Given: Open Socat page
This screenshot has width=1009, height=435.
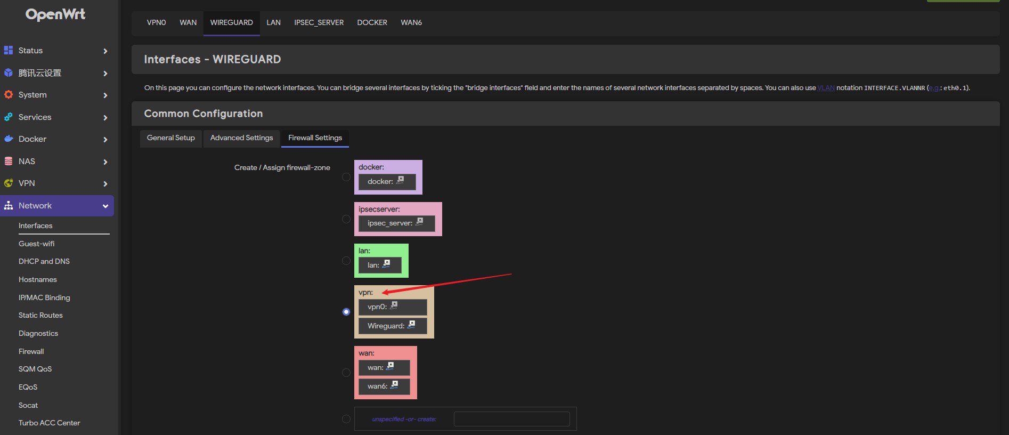Looking at the screenshot, I should [28, 405].
